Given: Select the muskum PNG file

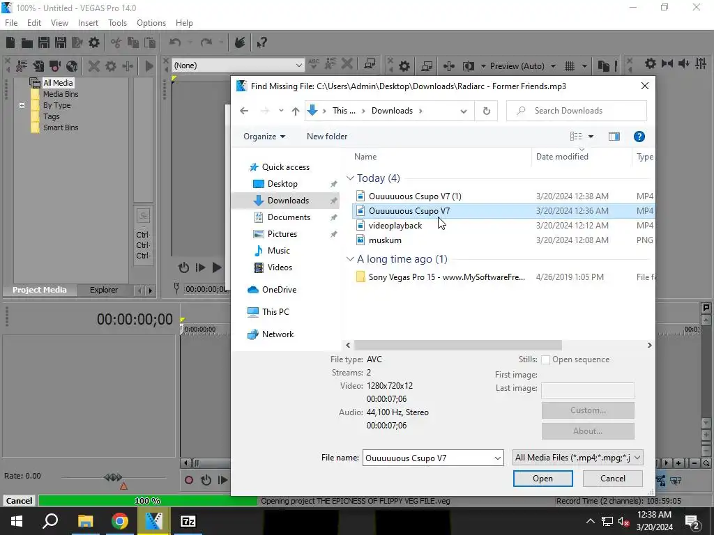Looking at the screenshot, I should [385, 240].
